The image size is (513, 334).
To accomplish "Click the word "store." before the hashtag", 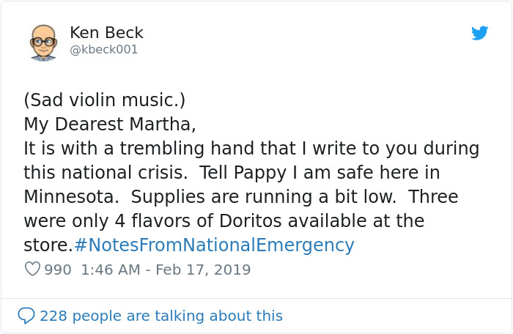I will (48, 245).
